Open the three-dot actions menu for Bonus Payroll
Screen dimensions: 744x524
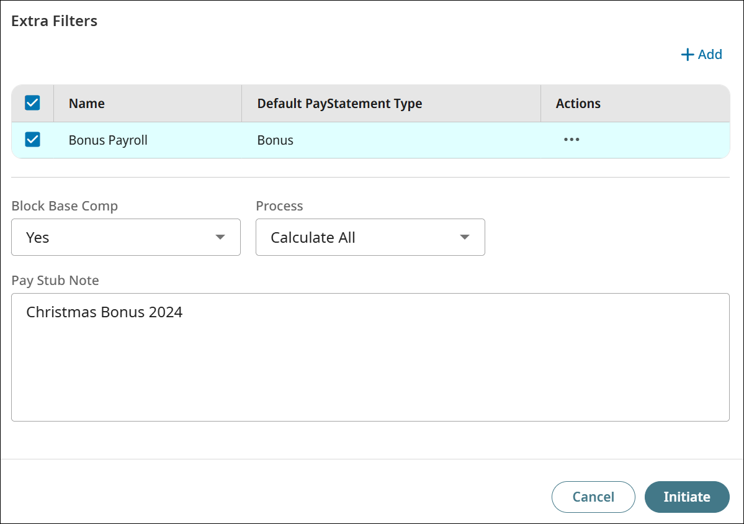pos(571,140)
